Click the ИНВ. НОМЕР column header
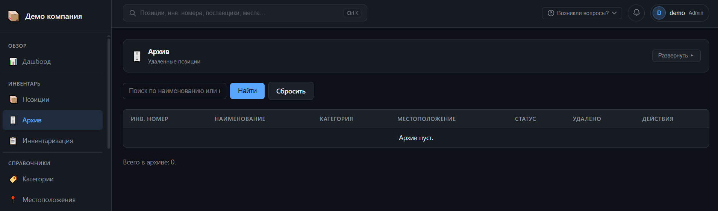 pyautogui.click(x=150, y=119)
